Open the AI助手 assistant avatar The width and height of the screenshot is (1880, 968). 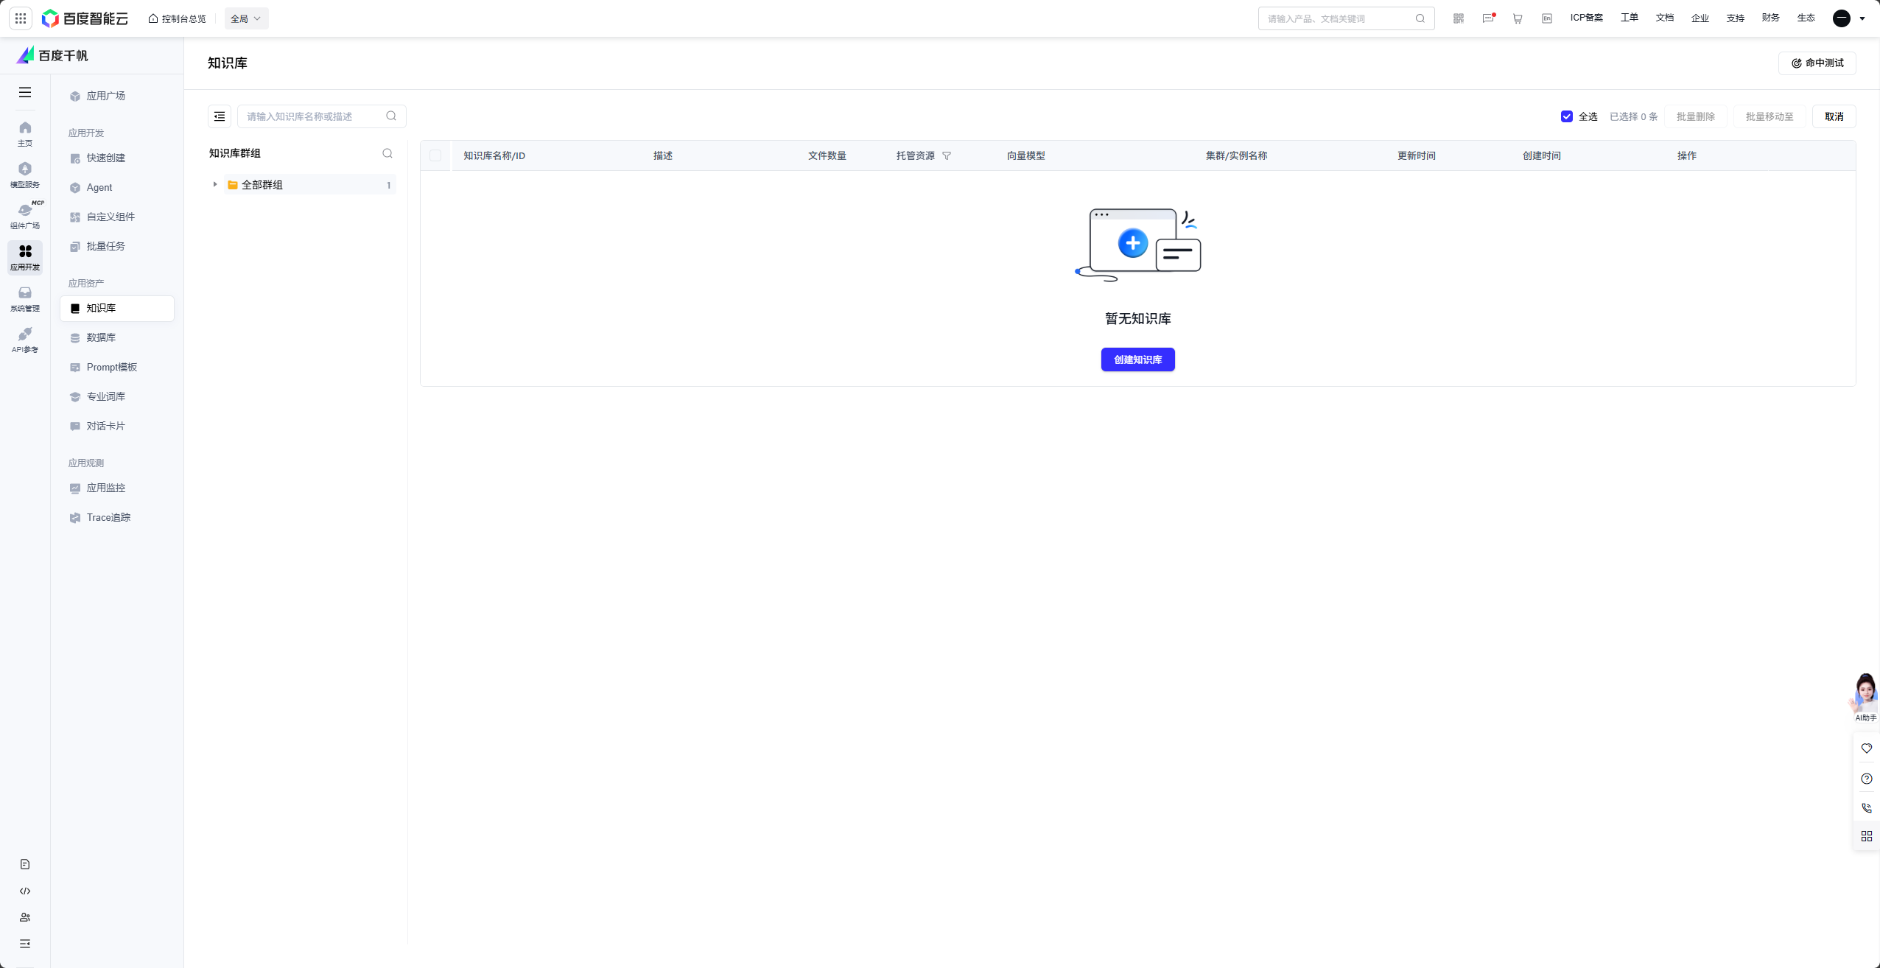click(x=1865, y=696)
